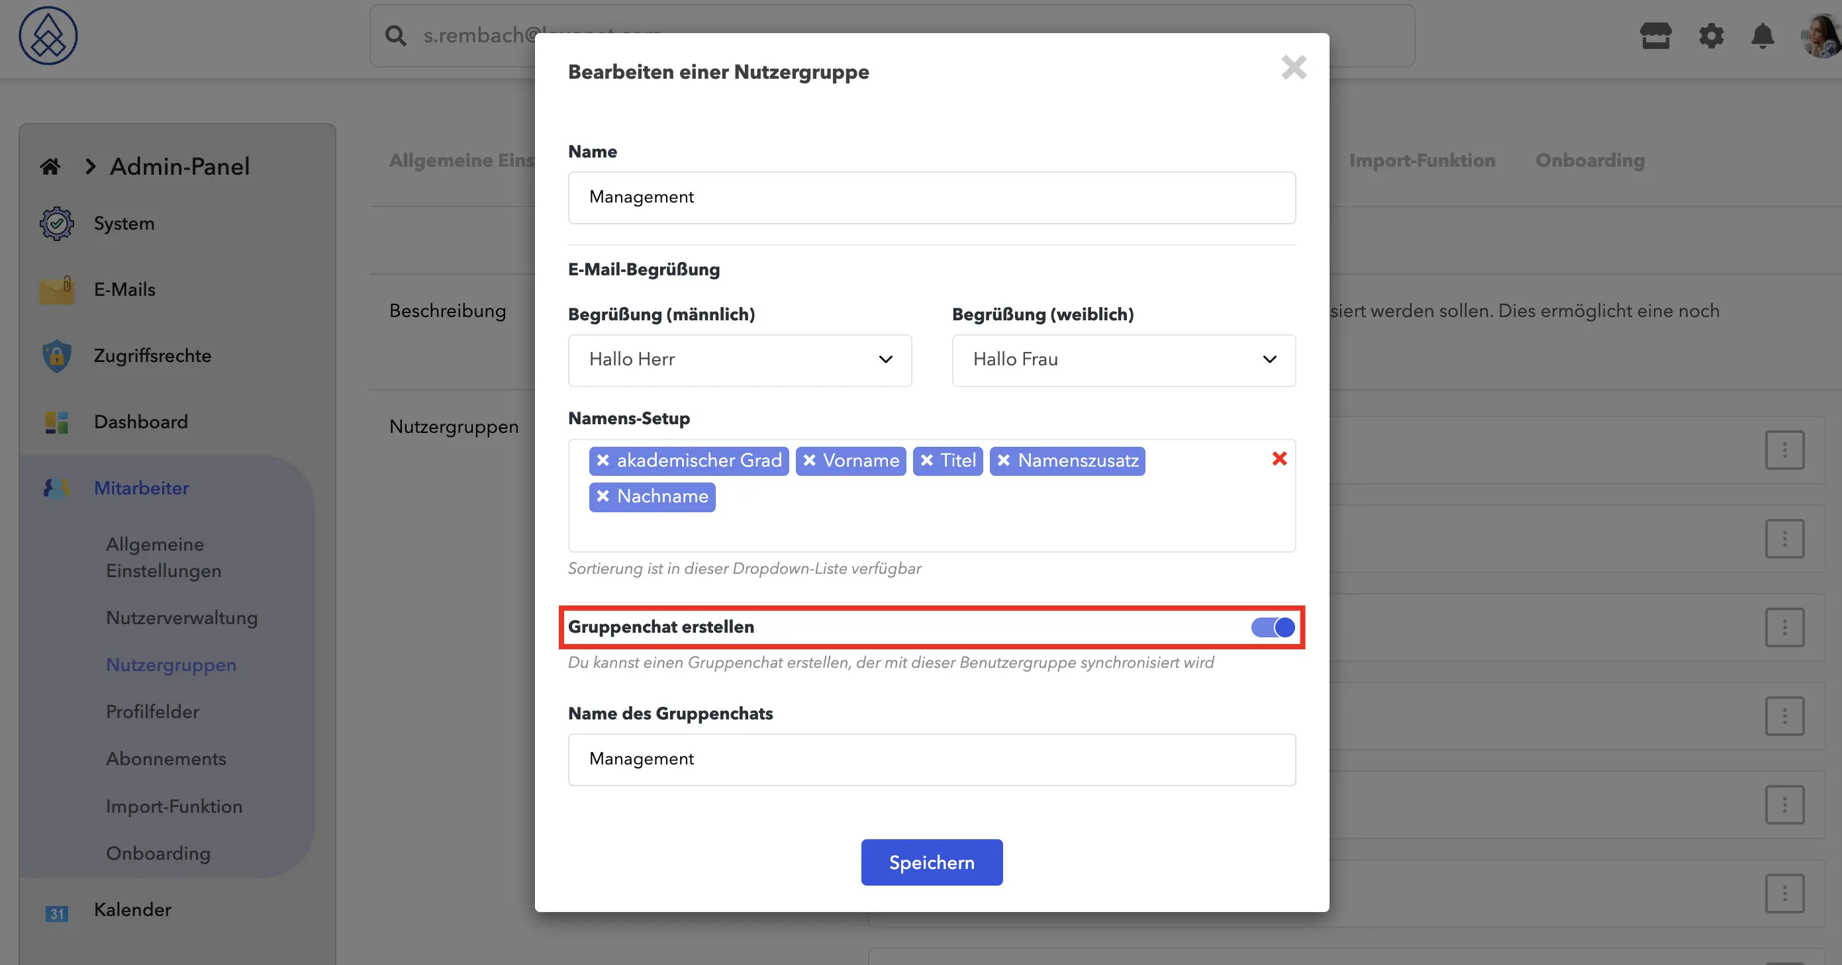The image size is (1842, 965).
Task: Select Zugriffsrechte in the sidebar
Action: click(152, 356)
